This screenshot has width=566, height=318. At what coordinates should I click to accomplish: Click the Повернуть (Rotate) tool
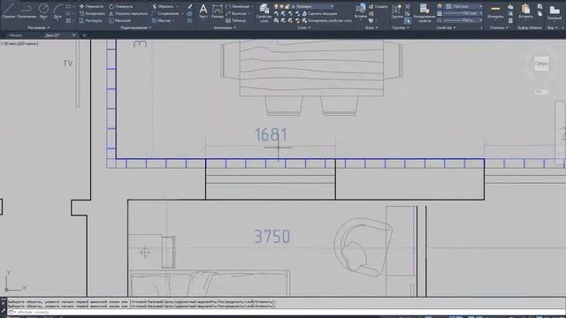coord(121,6)
